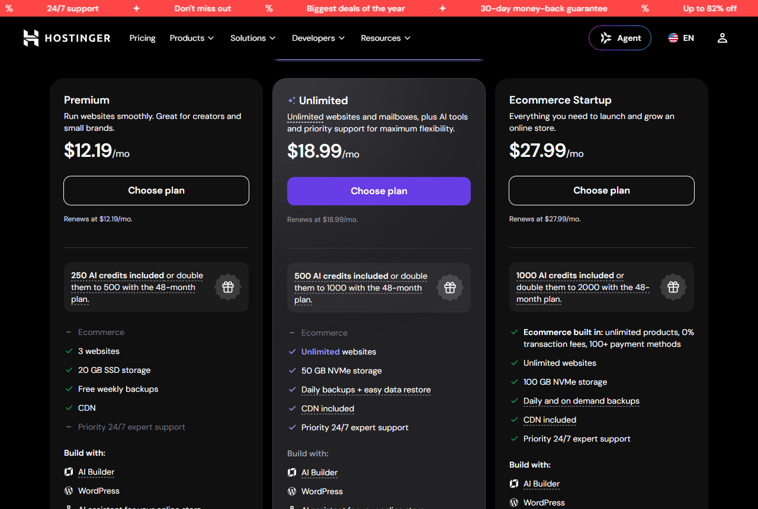The width and height of the screenshot is (758, 509).
Task: Click WordPress label in Premium plan
Action: [99, 491]
